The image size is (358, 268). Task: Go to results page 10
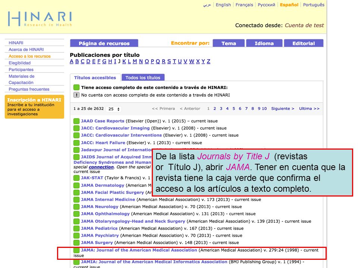264,109
